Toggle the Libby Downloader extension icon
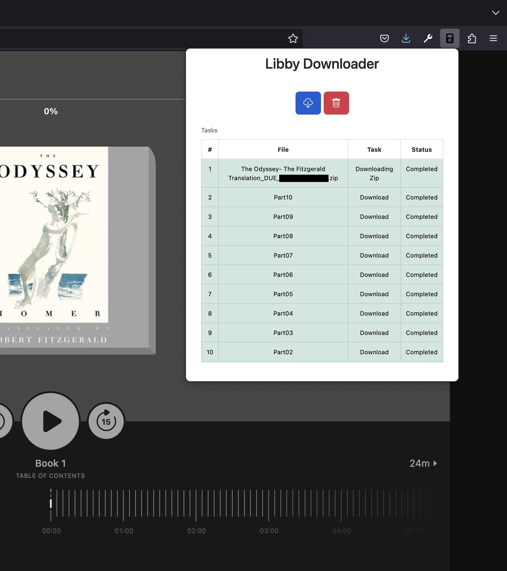The width and height of the screenshot is (507, 571). [450, 38]
